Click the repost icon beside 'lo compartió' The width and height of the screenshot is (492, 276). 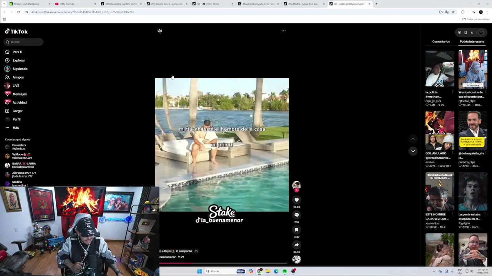(196, 251)
